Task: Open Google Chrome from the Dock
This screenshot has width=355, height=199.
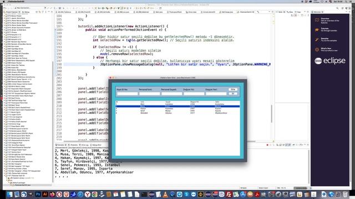Action: click(94, 194)
